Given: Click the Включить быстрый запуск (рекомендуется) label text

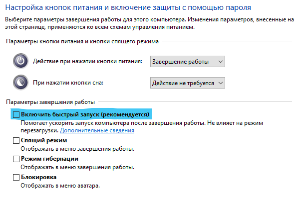Looking at the screenshot, I should pos(85,114).
